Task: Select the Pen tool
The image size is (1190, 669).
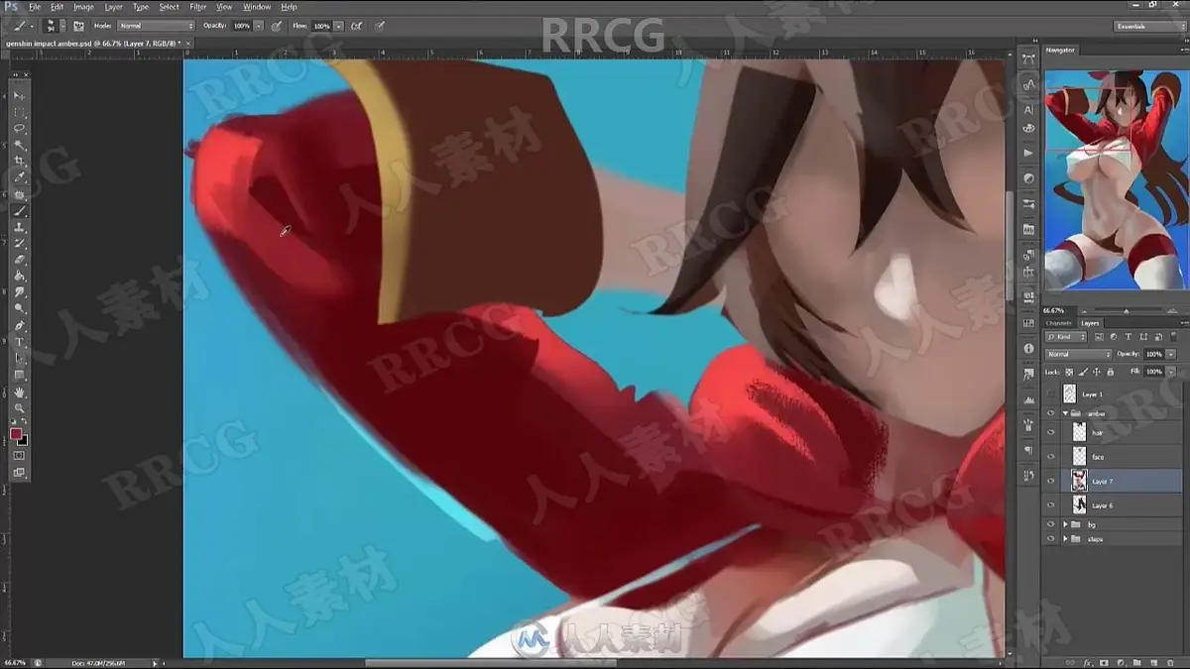Action: point(19,325)
